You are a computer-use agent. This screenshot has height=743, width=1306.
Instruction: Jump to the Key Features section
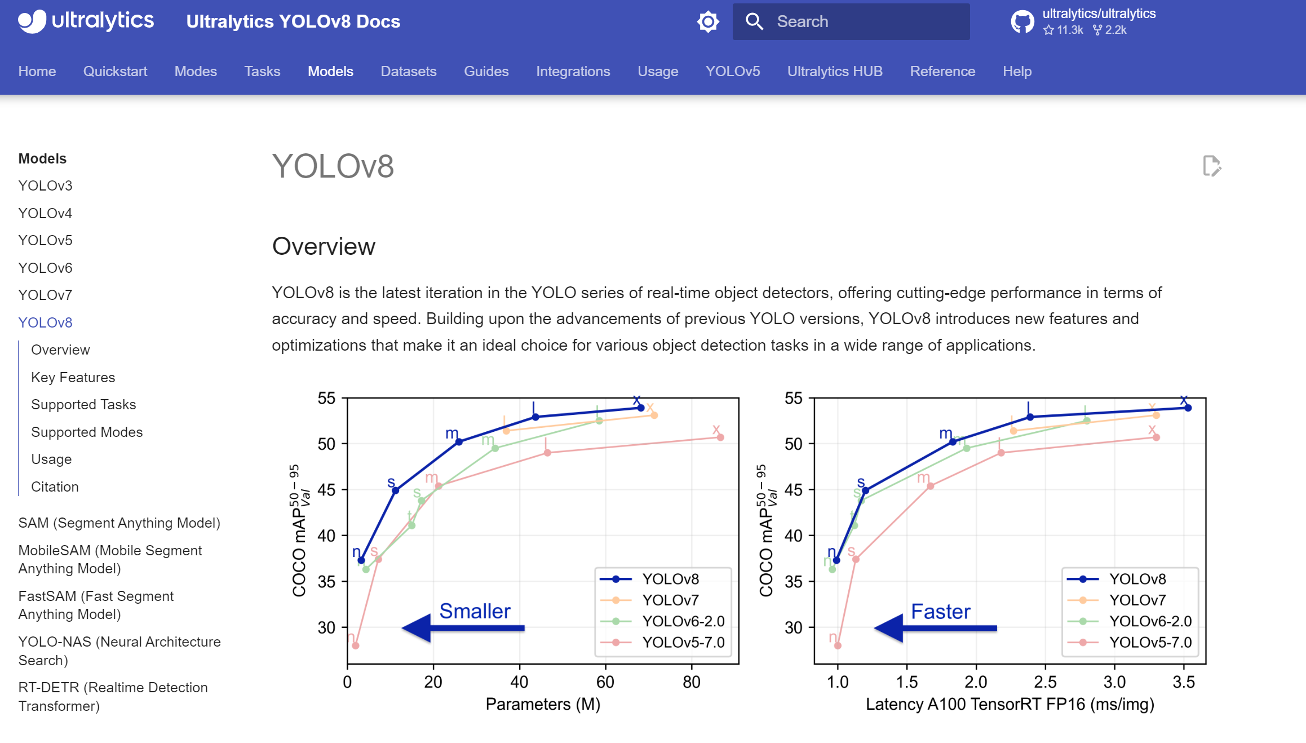(73, 377)
